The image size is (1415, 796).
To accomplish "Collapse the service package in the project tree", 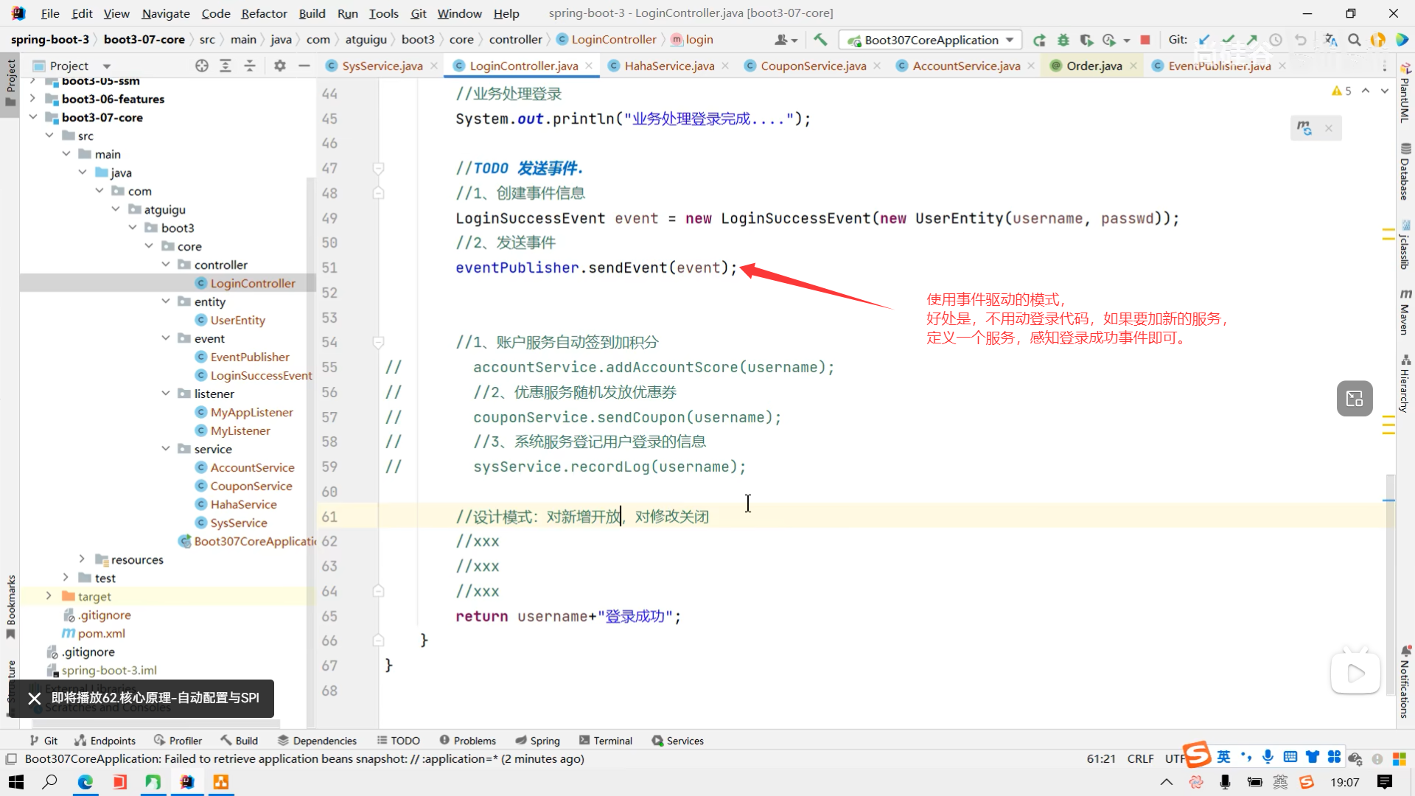I will pos(166,449).
